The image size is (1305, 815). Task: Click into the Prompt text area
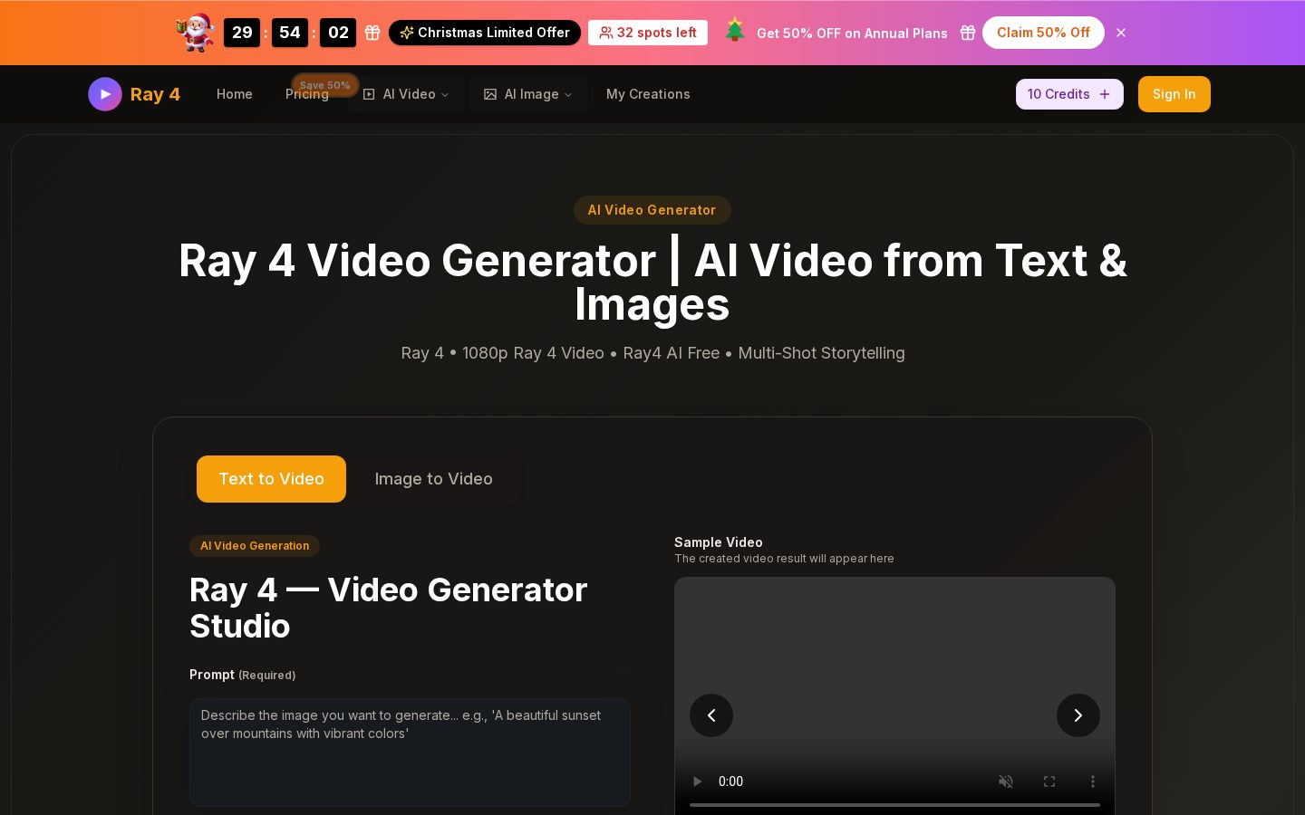(x=410, y=752)
